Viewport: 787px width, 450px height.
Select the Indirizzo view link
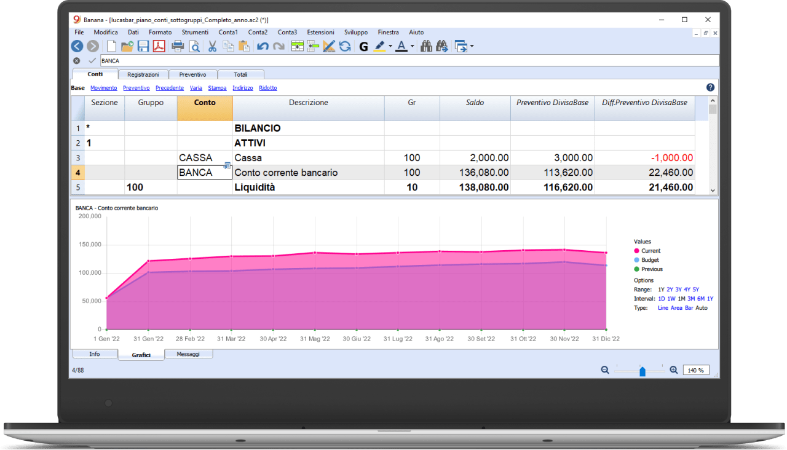click(x=243, y=88)
